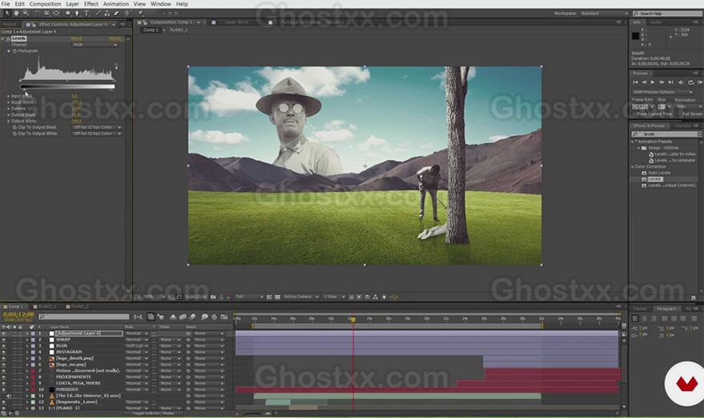Image resolution: width=704 pixels, height=418 pixels.
Task: Expand the Input Black property
Action: pyautogui.click(x=9, y=96)
